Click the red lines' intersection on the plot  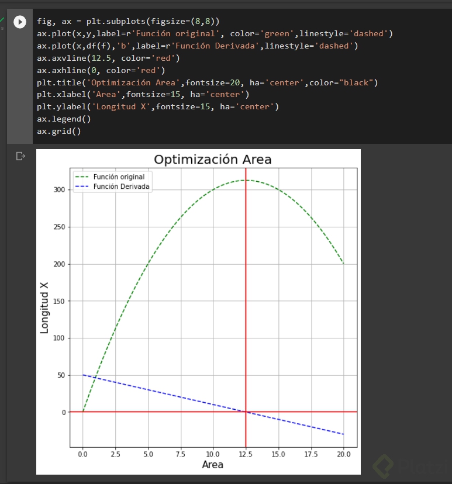click(x=246, y=412)
